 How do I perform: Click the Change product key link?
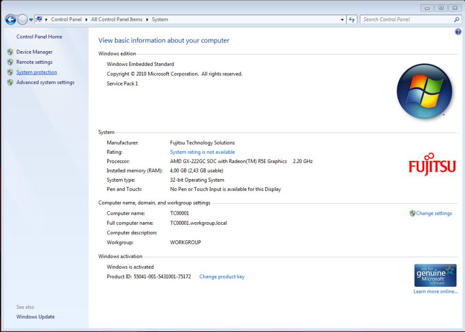tap(222, 277)
